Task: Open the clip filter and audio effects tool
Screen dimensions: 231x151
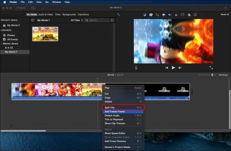Action: pyautogui.click(x=189, y=15)
